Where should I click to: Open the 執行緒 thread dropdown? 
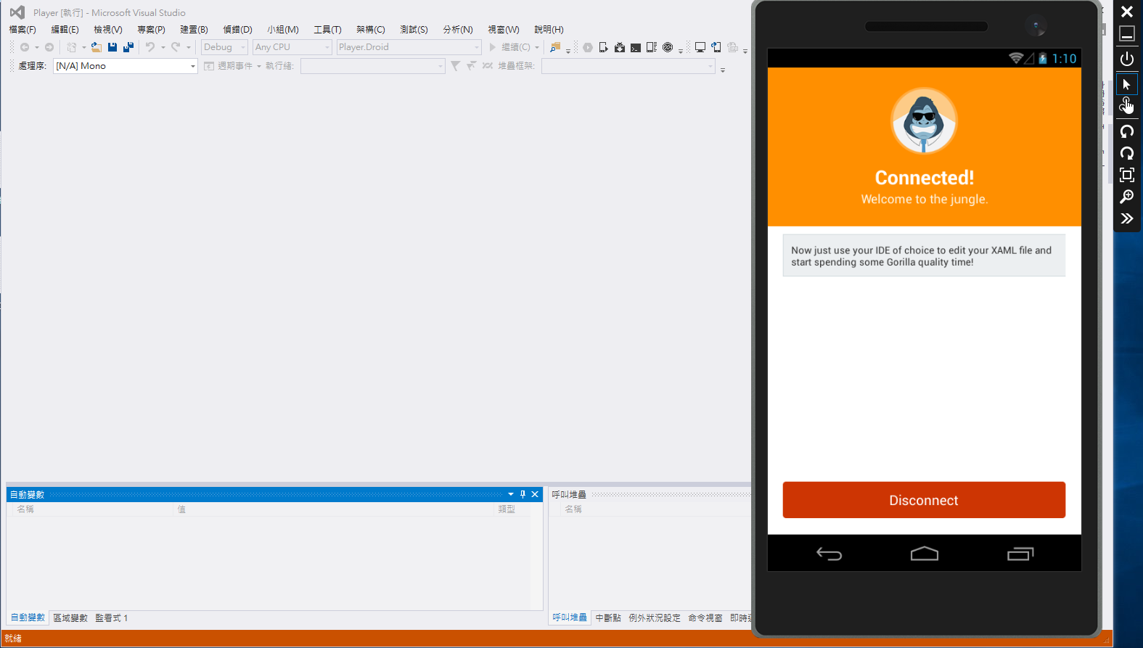click(373, 66)
